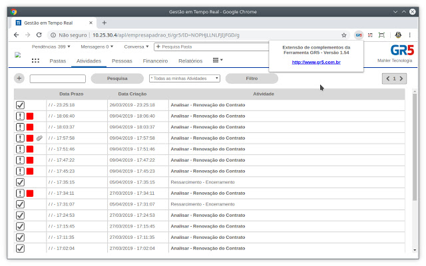The image size is (426, 266).
Task: Click the GR5 Mahler Tecnologia logo
Action: (x=395, y=53)
